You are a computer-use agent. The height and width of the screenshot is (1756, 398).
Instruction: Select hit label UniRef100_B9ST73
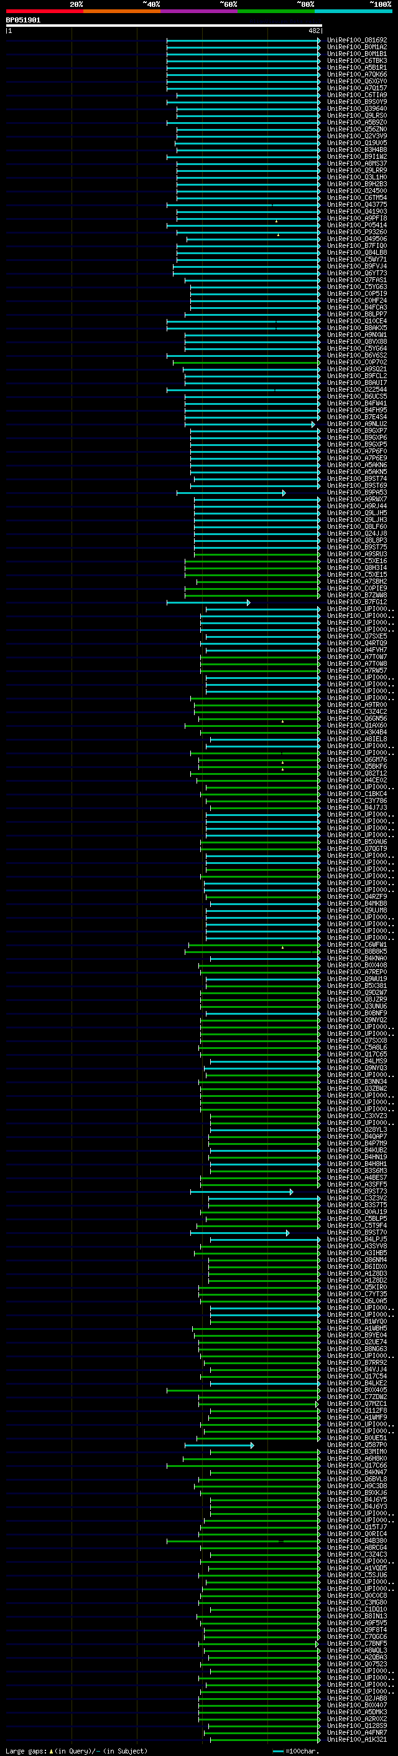[356, 1192]
